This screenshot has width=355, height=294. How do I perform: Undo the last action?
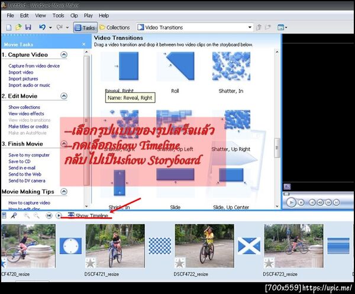click(x=42, y=27)
